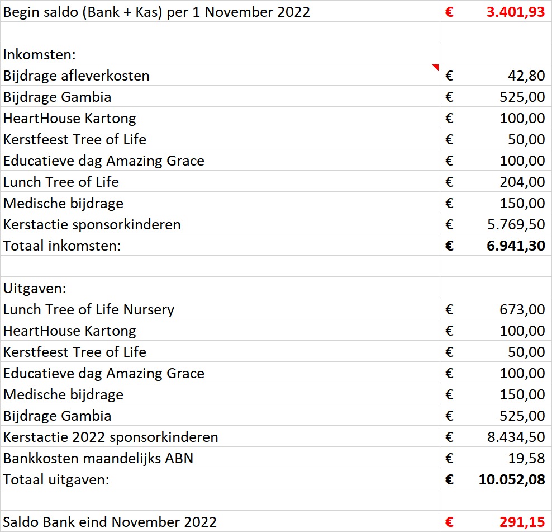Click the red euro sign beside 291,15

click(449, 522)
